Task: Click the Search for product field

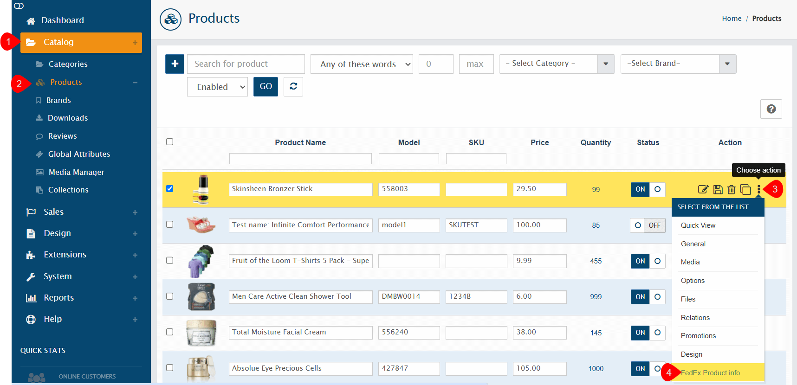Action: click(x=246, y=64)
